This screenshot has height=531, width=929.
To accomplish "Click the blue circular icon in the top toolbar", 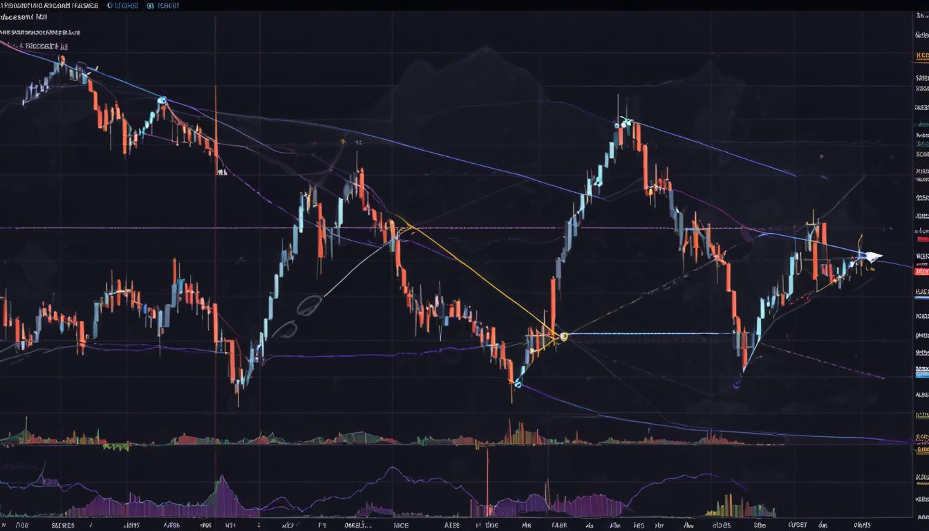I will click(x=111, y=5).
